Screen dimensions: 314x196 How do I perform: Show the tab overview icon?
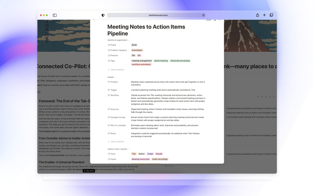coord(271,15)
